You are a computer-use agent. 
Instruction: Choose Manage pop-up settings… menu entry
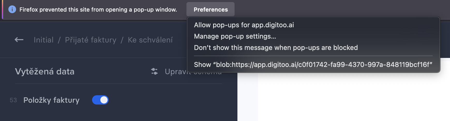(235, 36)
